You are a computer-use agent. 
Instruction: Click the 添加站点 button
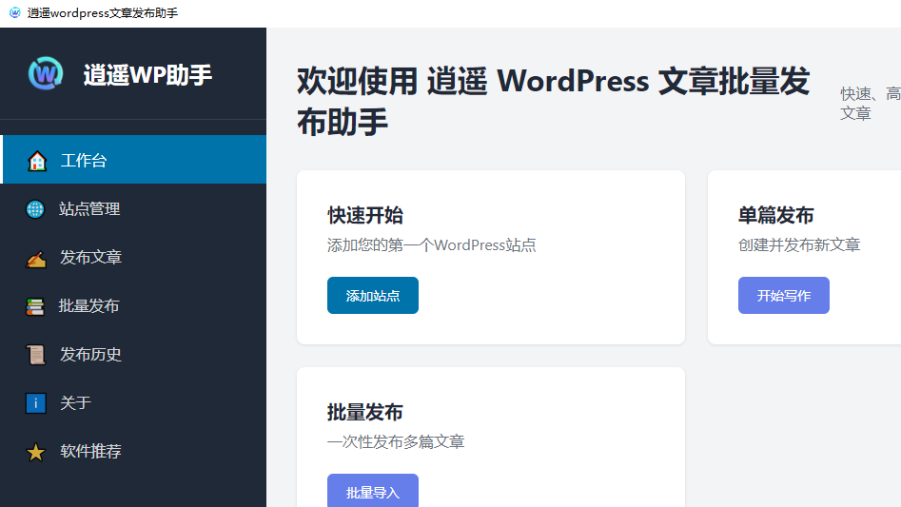pos(373,296)
